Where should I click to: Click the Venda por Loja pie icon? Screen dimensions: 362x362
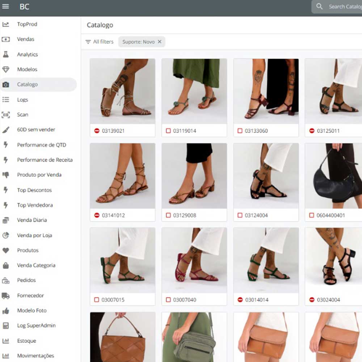[x=6, y=235]
